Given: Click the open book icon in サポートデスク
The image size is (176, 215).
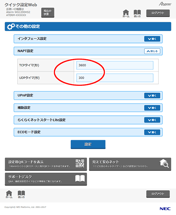Looking at the screenshot, I should pyautogui.click(x=80, y=178).
